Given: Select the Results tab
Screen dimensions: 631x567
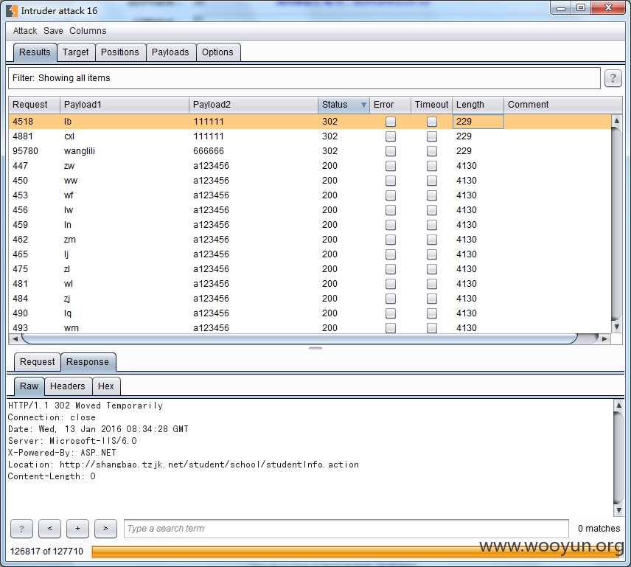Looking at the screenshot, I should click(x=35, y=52).
